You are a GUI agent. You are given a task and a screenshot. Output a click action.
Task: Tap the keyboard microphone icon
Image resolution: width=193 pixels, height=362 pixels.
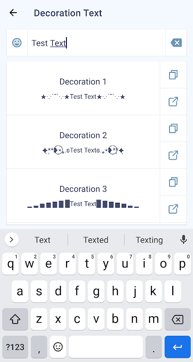click(184, 240)
